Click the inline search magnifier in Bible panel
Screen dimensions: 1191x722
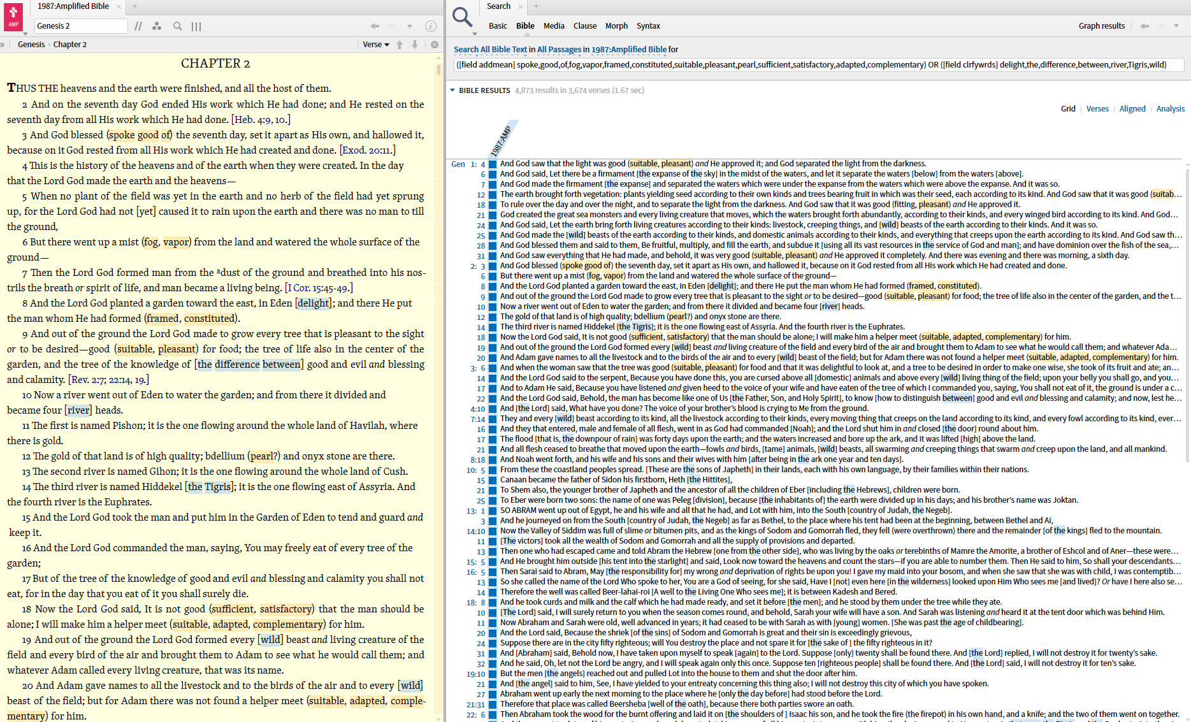(178, 26)
